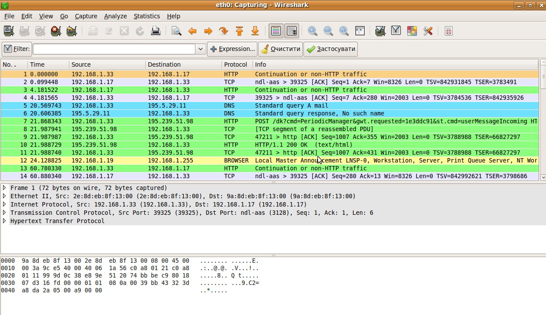This screenshot has height=315, width=546.
Task: Sort by the Destination column header
Action: coord(183,64)
